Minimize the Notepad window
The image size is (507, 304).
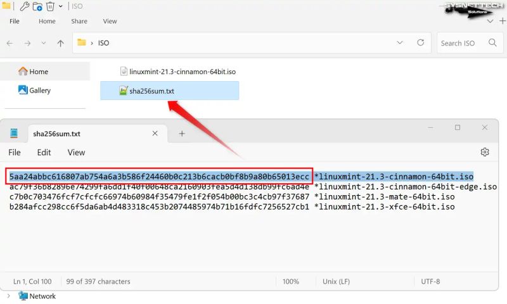(430, 127)
